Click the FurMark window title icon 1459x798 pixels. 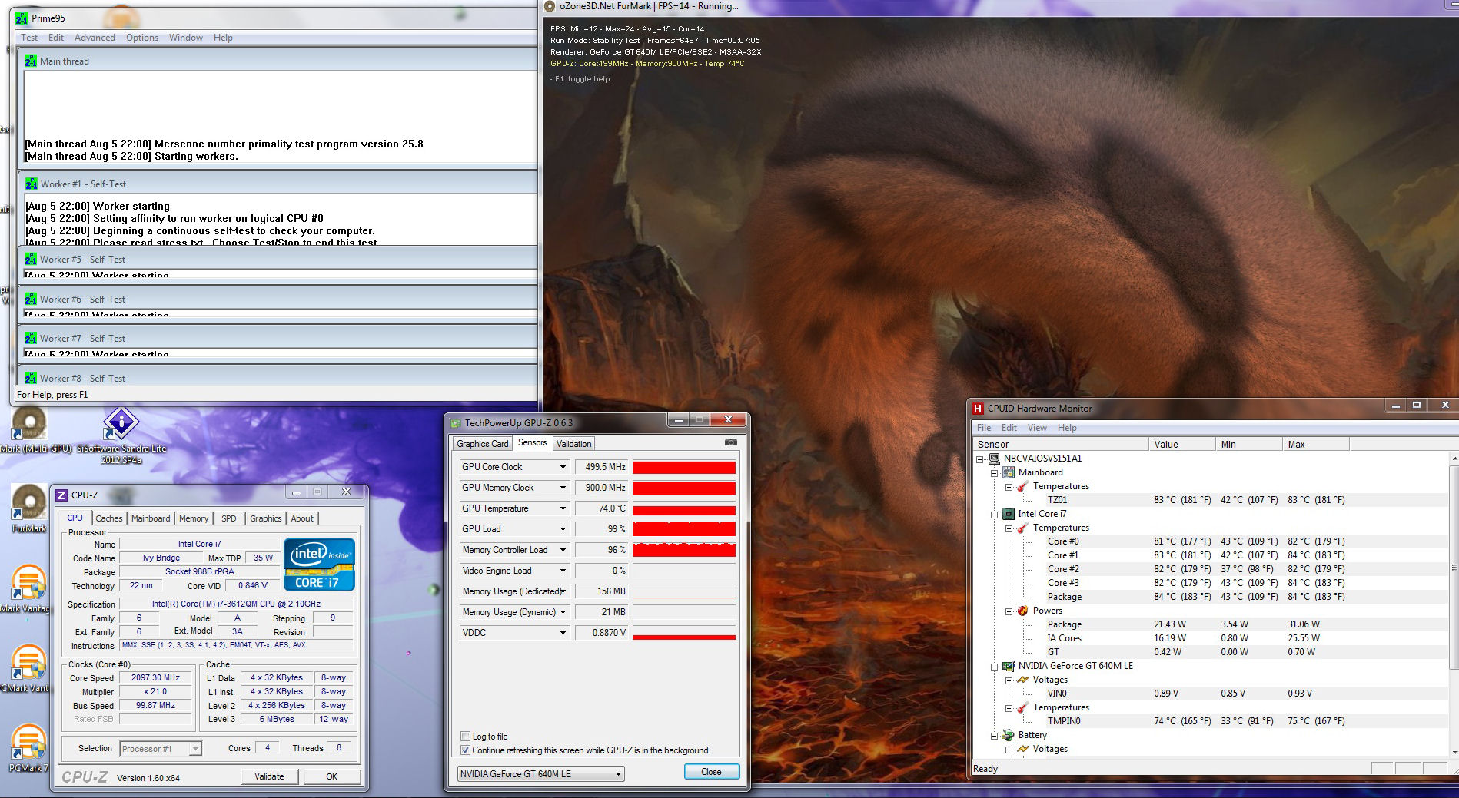click(549, 6)
